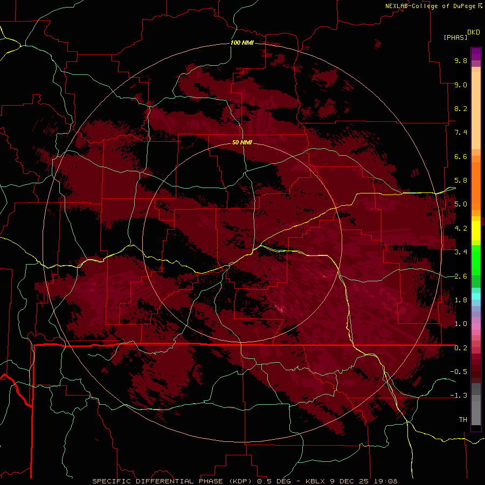This screenshot has width=485, height=485.
Task: Click the DKD legend heading
Action: pyautogui.click(x=473, y=32)
